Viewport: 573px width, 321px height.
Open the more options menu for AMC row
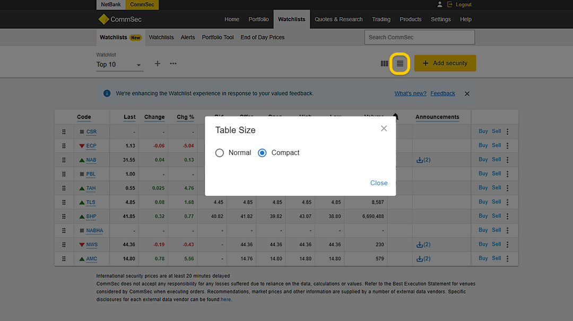click(x=508, y=259)
